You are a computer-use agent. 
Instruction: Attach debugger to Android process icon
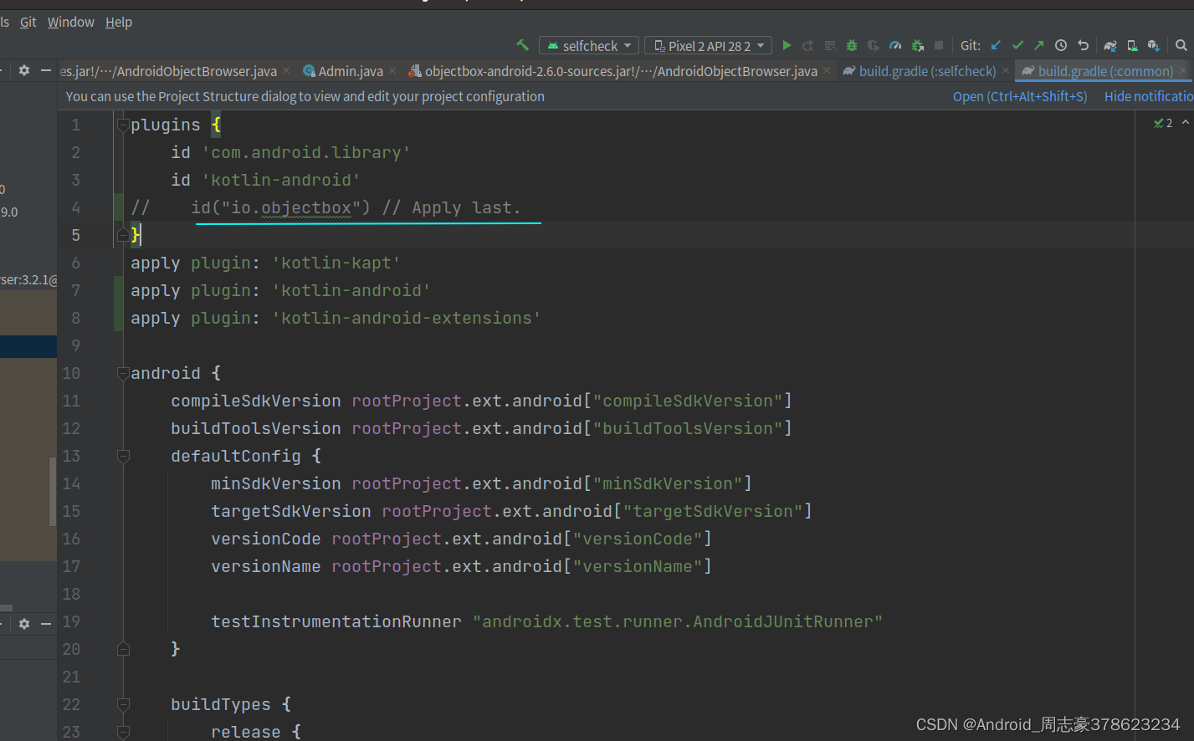(917, 45)
